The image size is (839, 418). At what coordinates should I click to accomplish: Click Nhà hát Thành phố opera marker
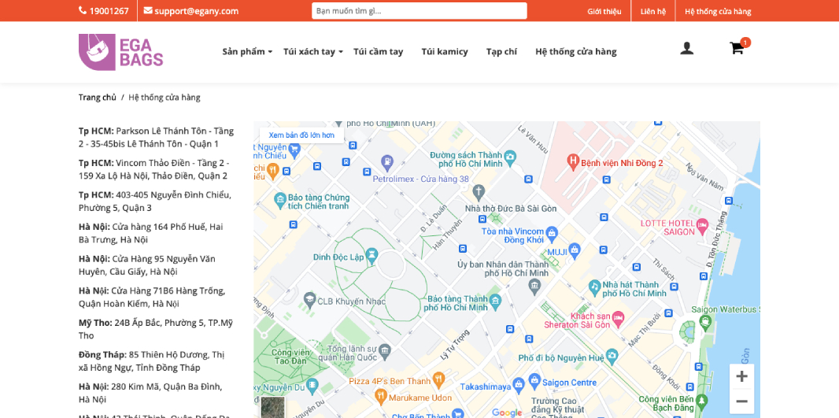(594, 287)
